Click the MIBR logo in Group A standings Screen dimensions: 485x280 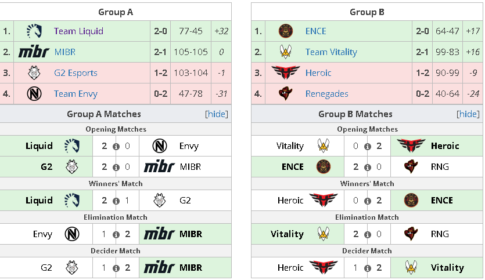34,52
